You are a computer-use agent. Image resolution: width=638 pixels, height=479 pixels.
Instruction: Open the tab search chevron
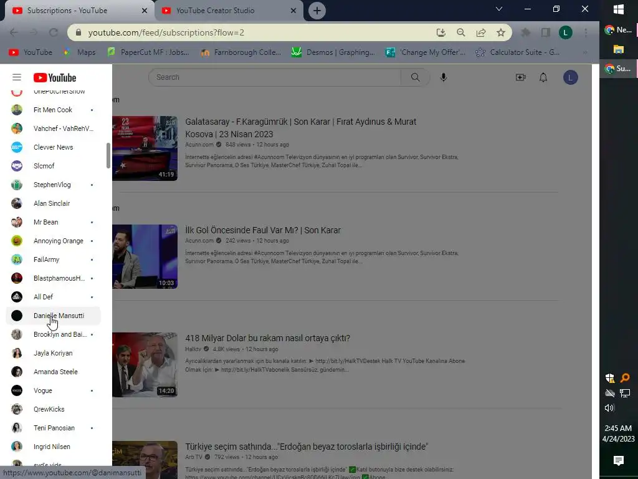tap(499, 9)
